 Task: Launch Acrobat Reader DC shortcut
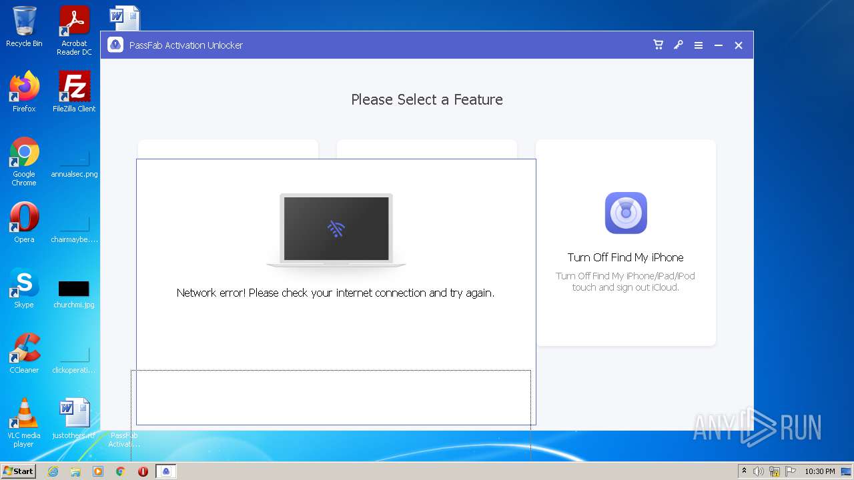pos(74,31)
